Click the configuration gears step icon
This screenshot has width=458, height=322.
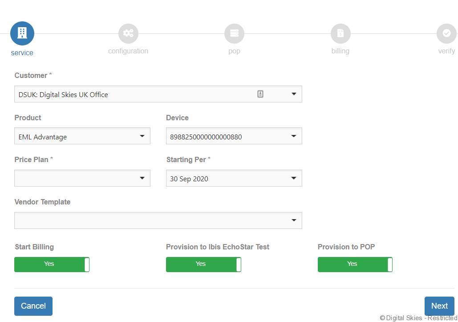[128, 33]
